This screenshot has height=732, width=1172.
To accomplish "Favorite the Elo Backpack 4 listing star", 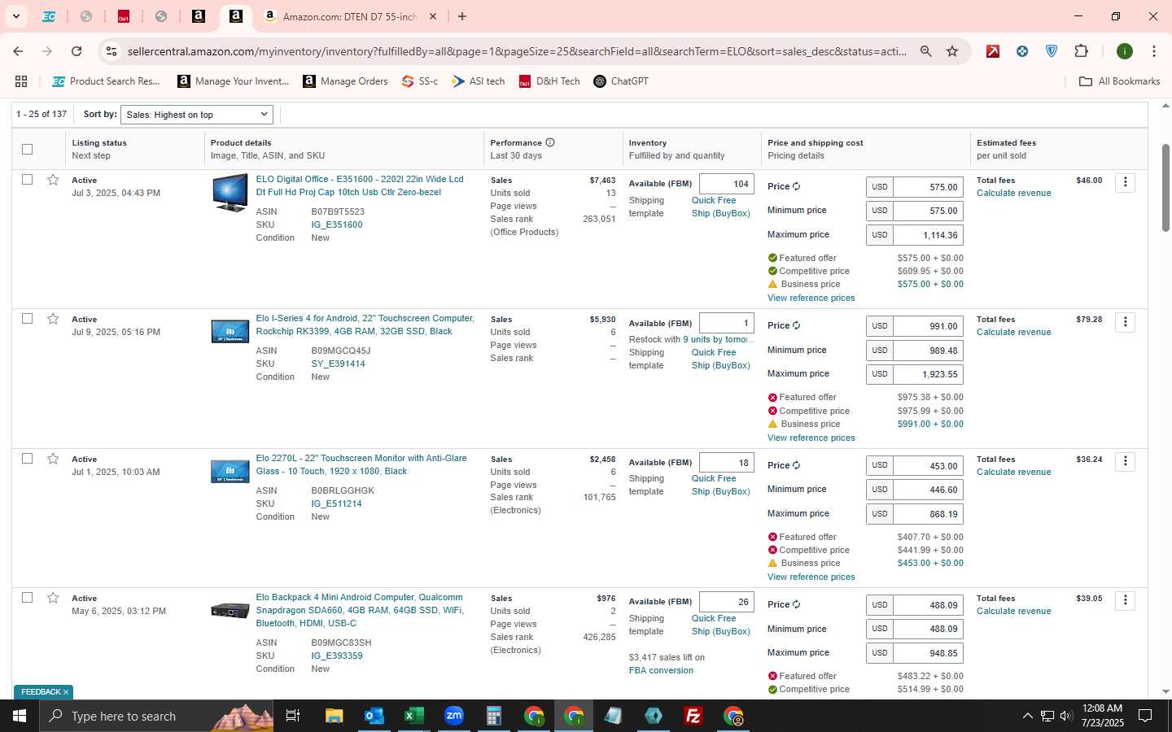I will pyautogui.click(x=53, y=598).
